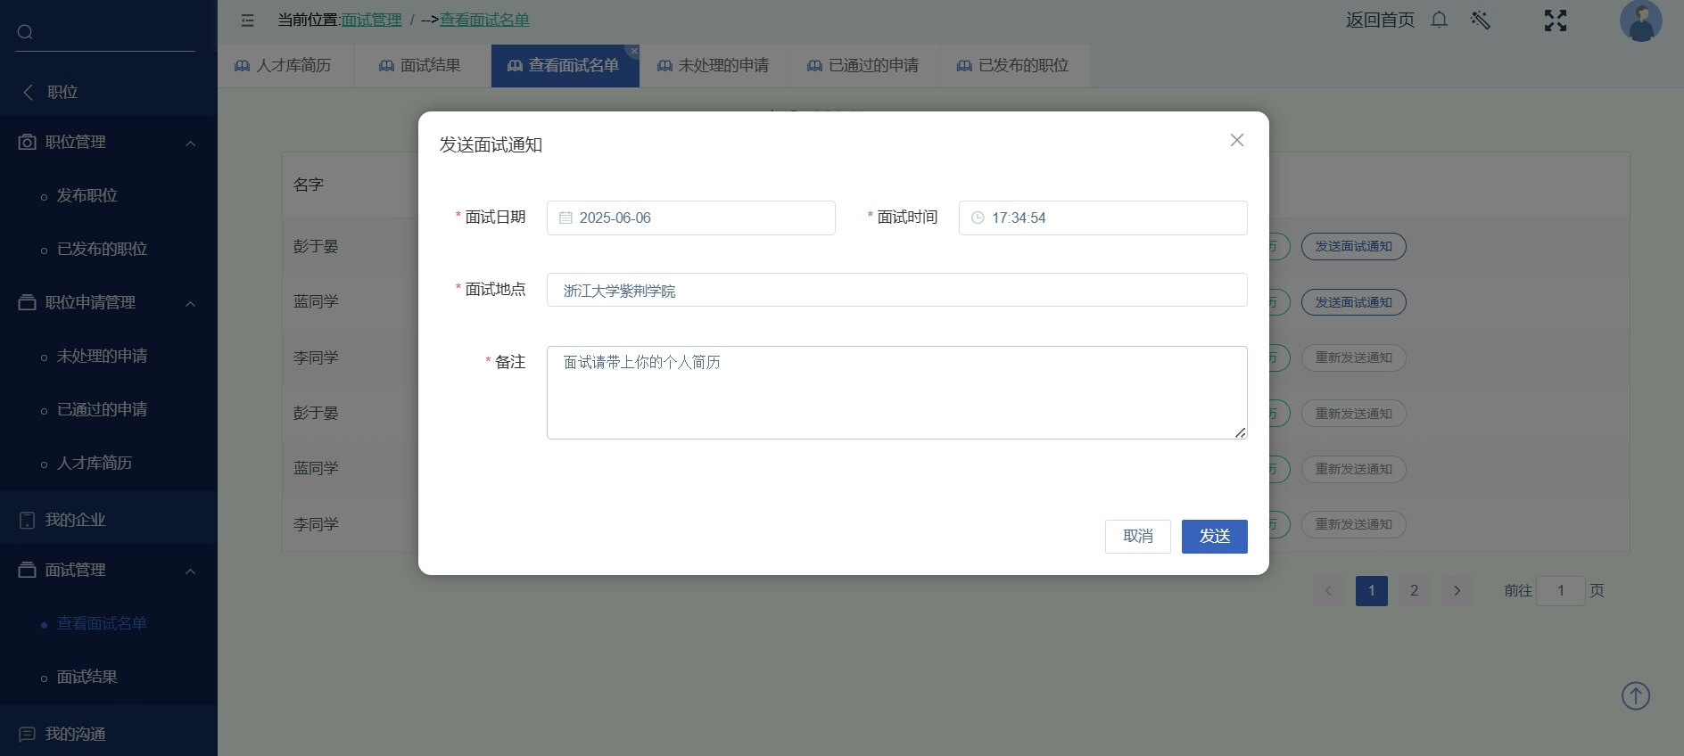Click the 备注 textarea

tap(896, 392)
